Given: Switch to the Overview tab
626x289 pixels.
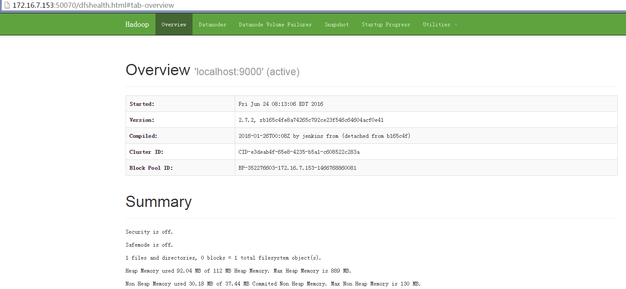Looking at the screenshot, I should coord(174,25).
